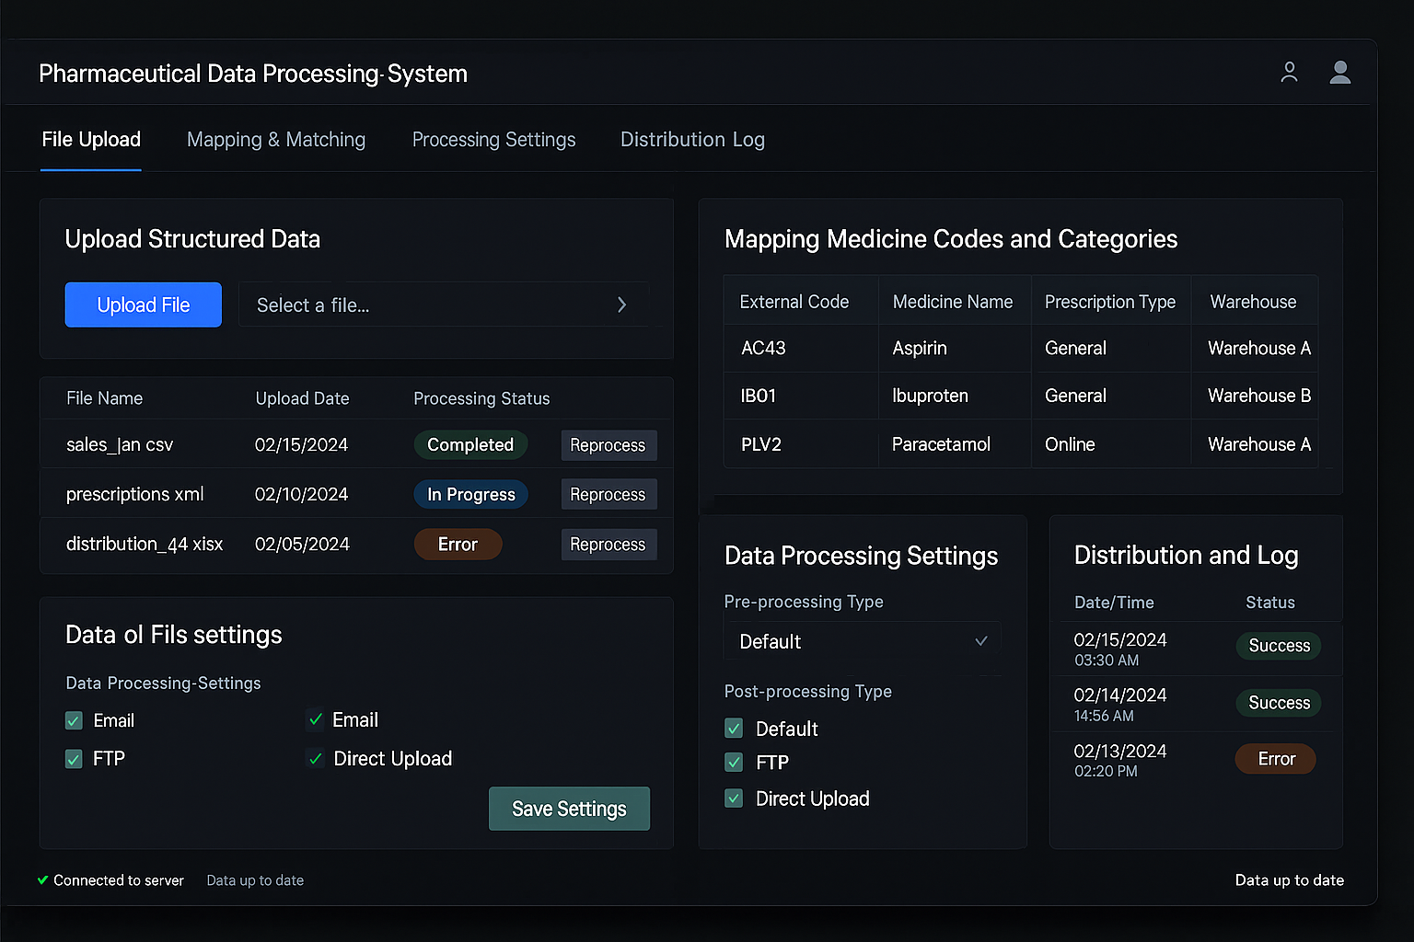
Task: Select the Paracetamol row in mapping table
Action: coord(940,444)
